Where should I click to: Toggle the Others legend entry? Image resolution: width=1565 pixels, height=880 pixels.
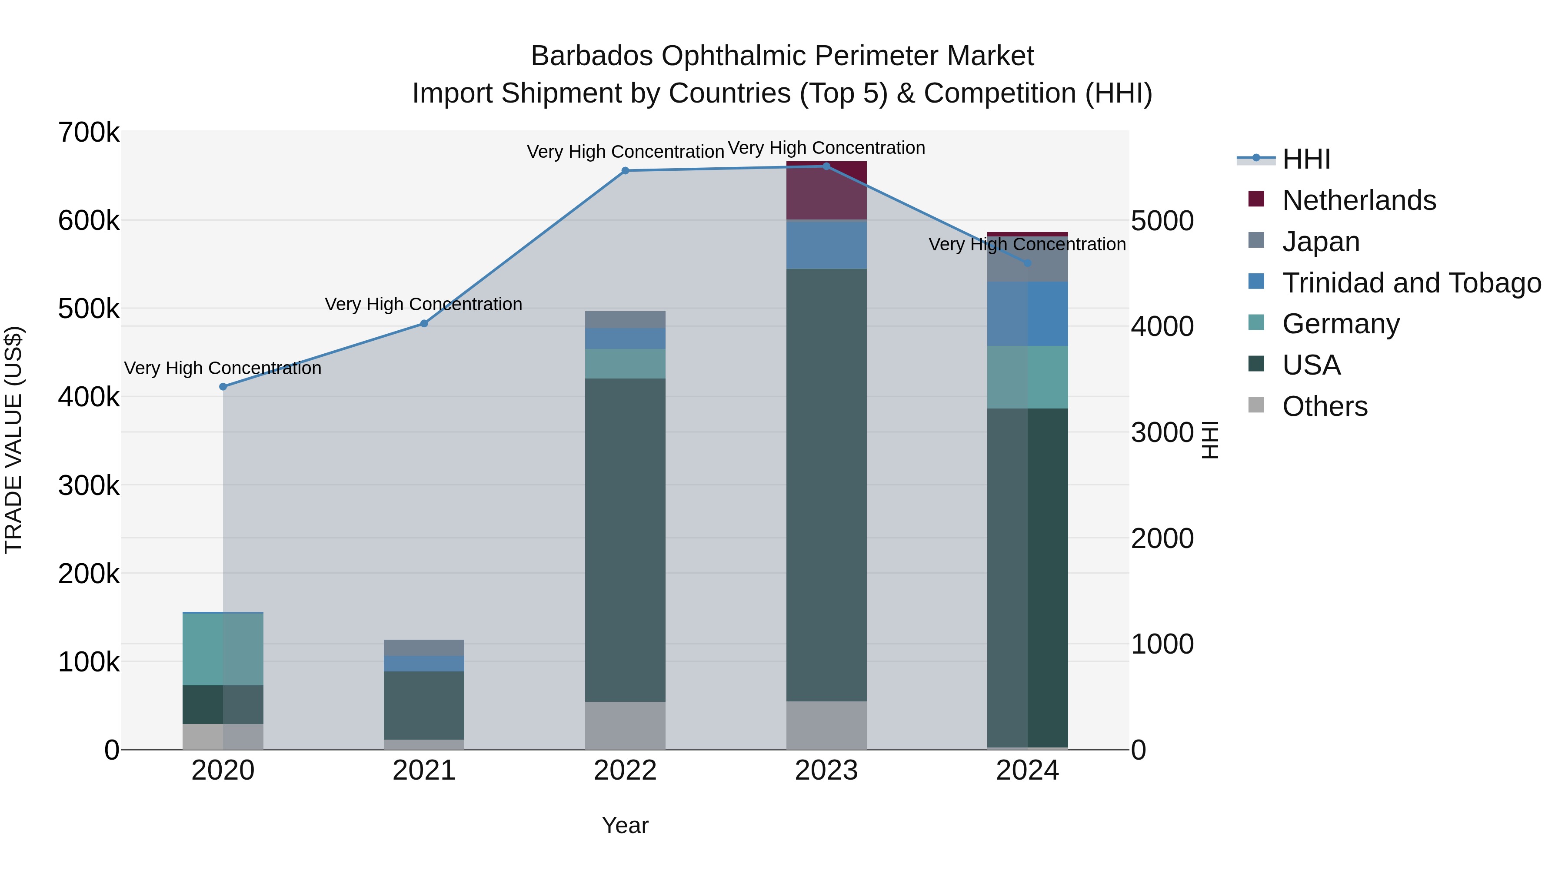(x=1307, y=406)
